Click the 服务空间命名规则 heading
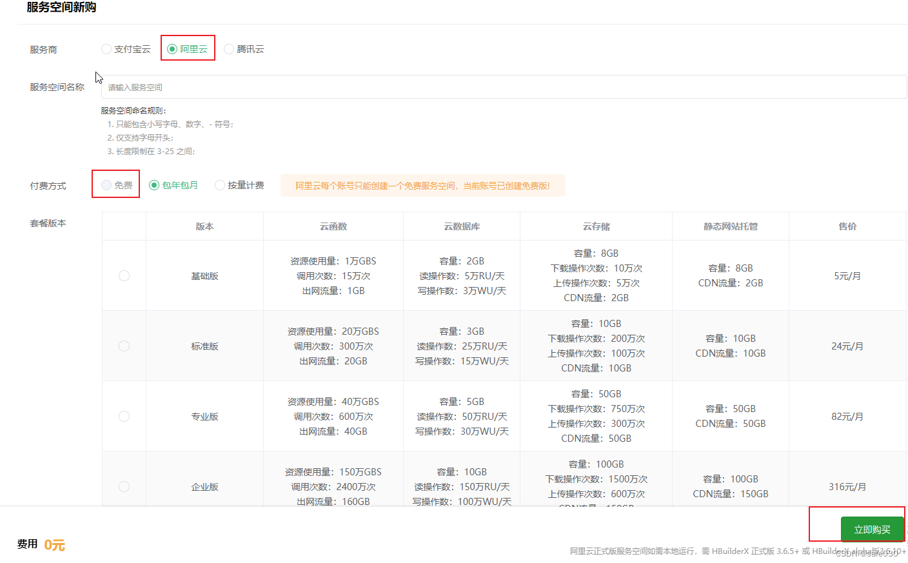This screenshot has width=908, height=563. click(133, 110)
